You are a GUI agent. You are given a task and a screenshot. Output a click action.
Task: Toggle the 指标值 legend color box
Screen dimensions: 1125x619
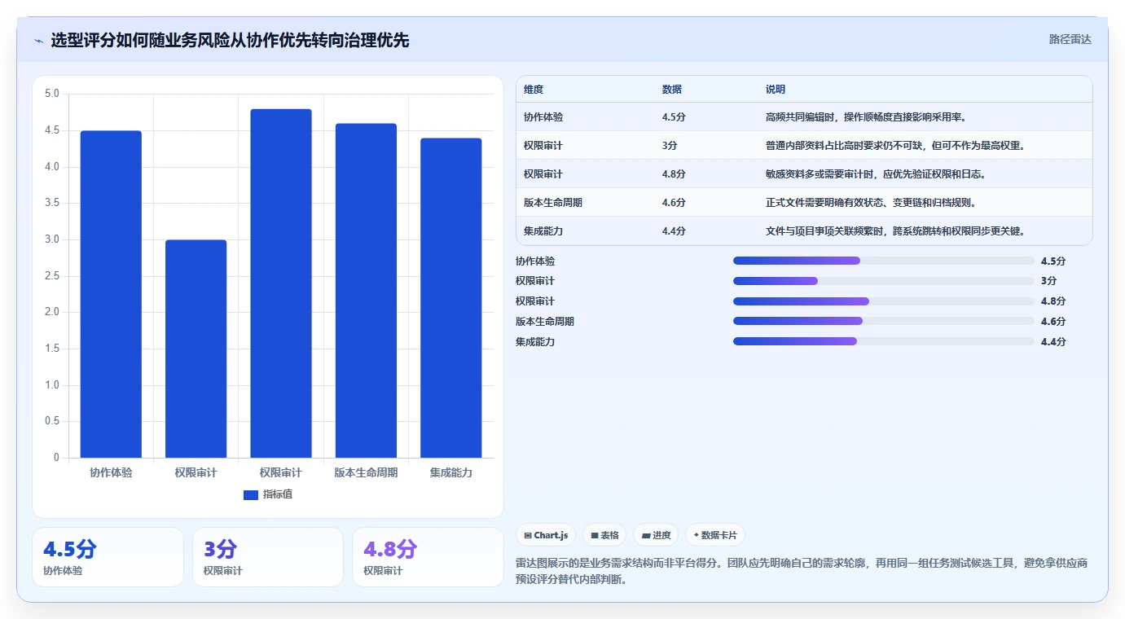pos(251,494)
